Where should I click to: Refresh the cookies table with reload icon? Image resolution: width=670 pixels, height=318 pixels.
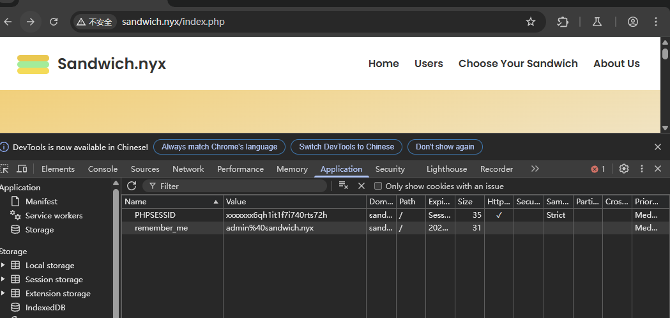click(132, 186)
